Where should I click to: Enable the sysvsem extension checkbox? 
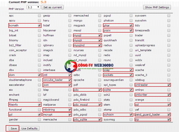click(x=169, y=15)
